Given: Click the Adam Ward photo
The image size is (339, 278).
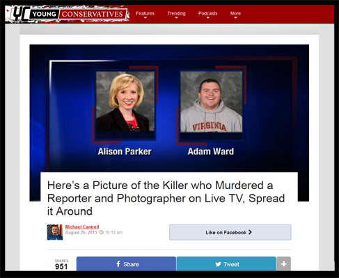Looking at the screenshot, I should pos(212,101).
